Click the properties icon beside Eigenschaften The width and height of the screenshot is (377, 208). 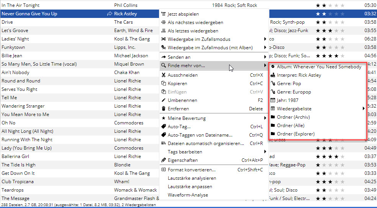[x=164, y=160]
